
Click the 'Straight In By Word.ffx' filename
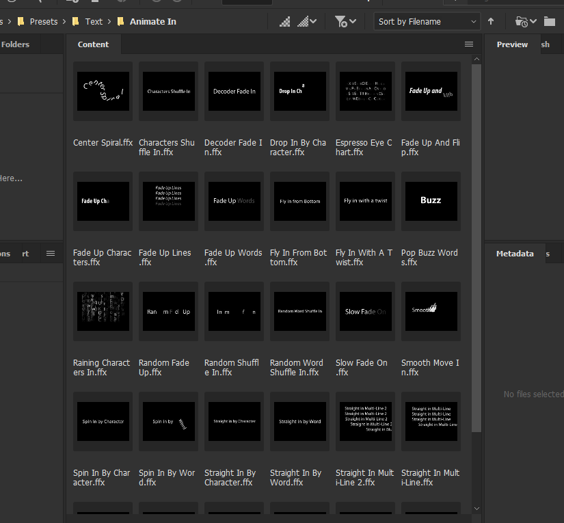click(x=295, y=477)
